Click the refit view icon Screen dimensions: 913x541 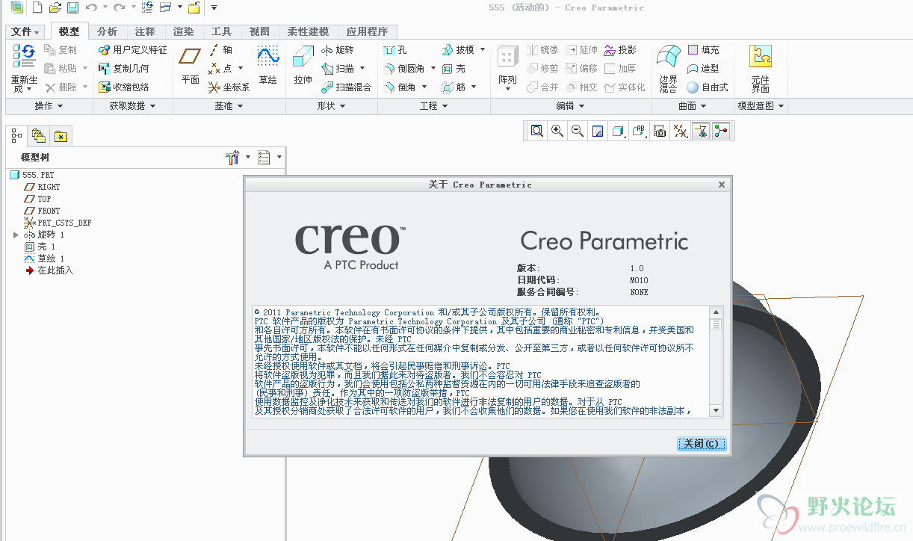537,131
